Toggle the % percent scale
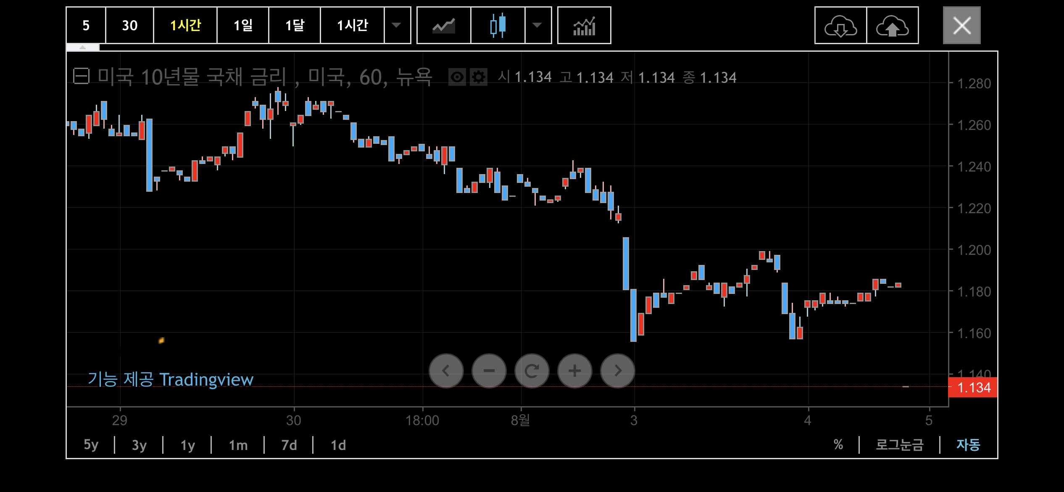 pos(838,444)
